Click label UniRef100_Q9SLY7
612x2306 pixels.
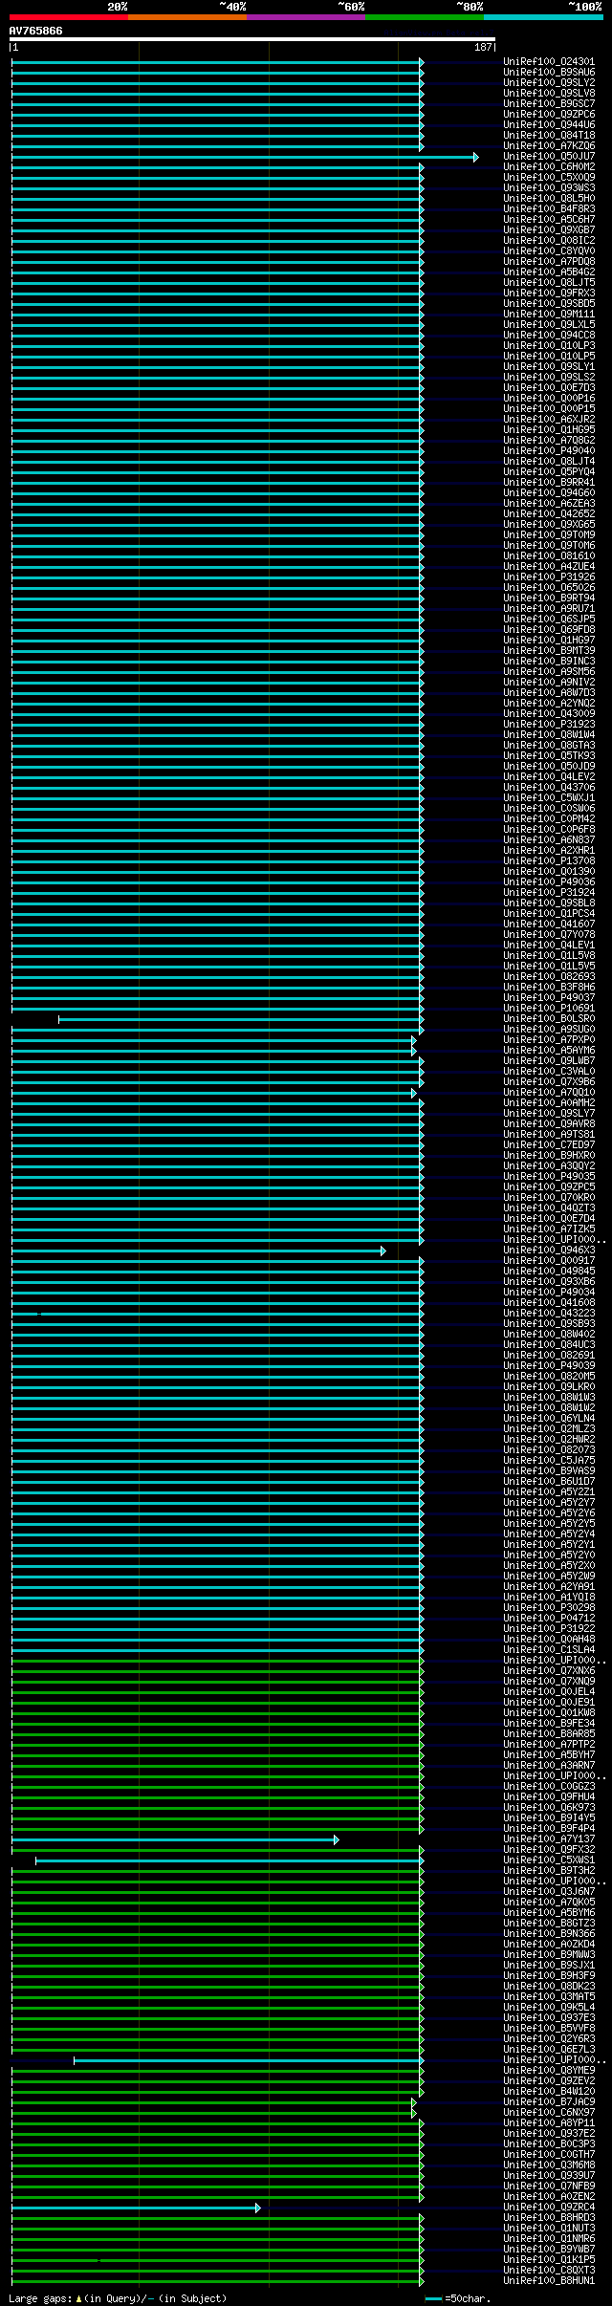[x=549, y=1113]
